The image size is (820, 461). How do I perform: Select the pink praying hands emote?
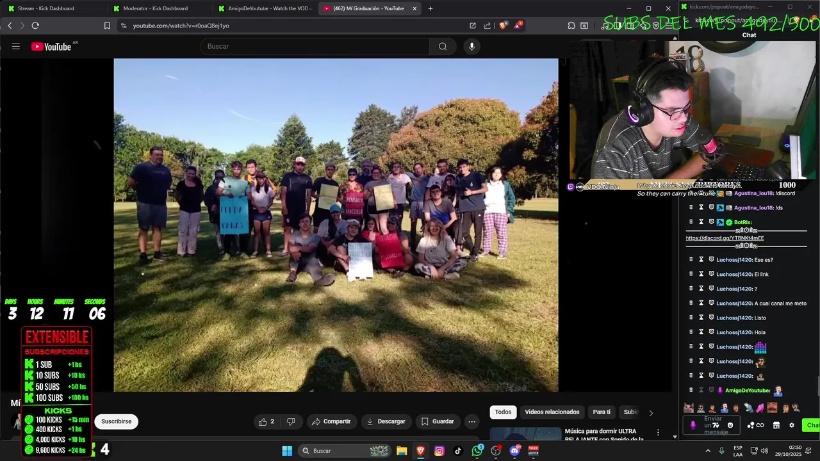click(760, 408)
